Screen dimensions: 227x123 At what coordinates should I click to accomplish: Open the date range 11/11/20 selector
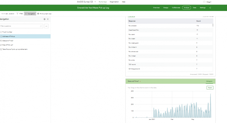point(8,14)
